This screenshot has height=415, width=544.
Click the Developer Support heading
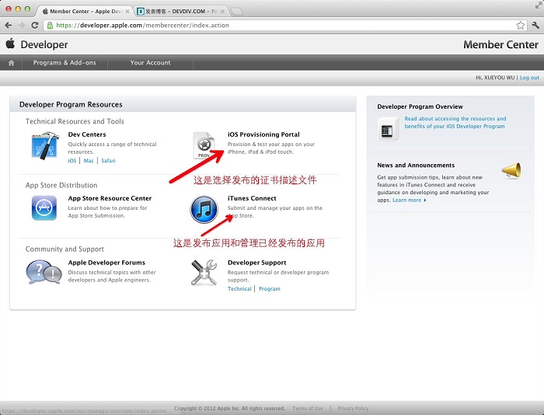click(x=256, y=263)
